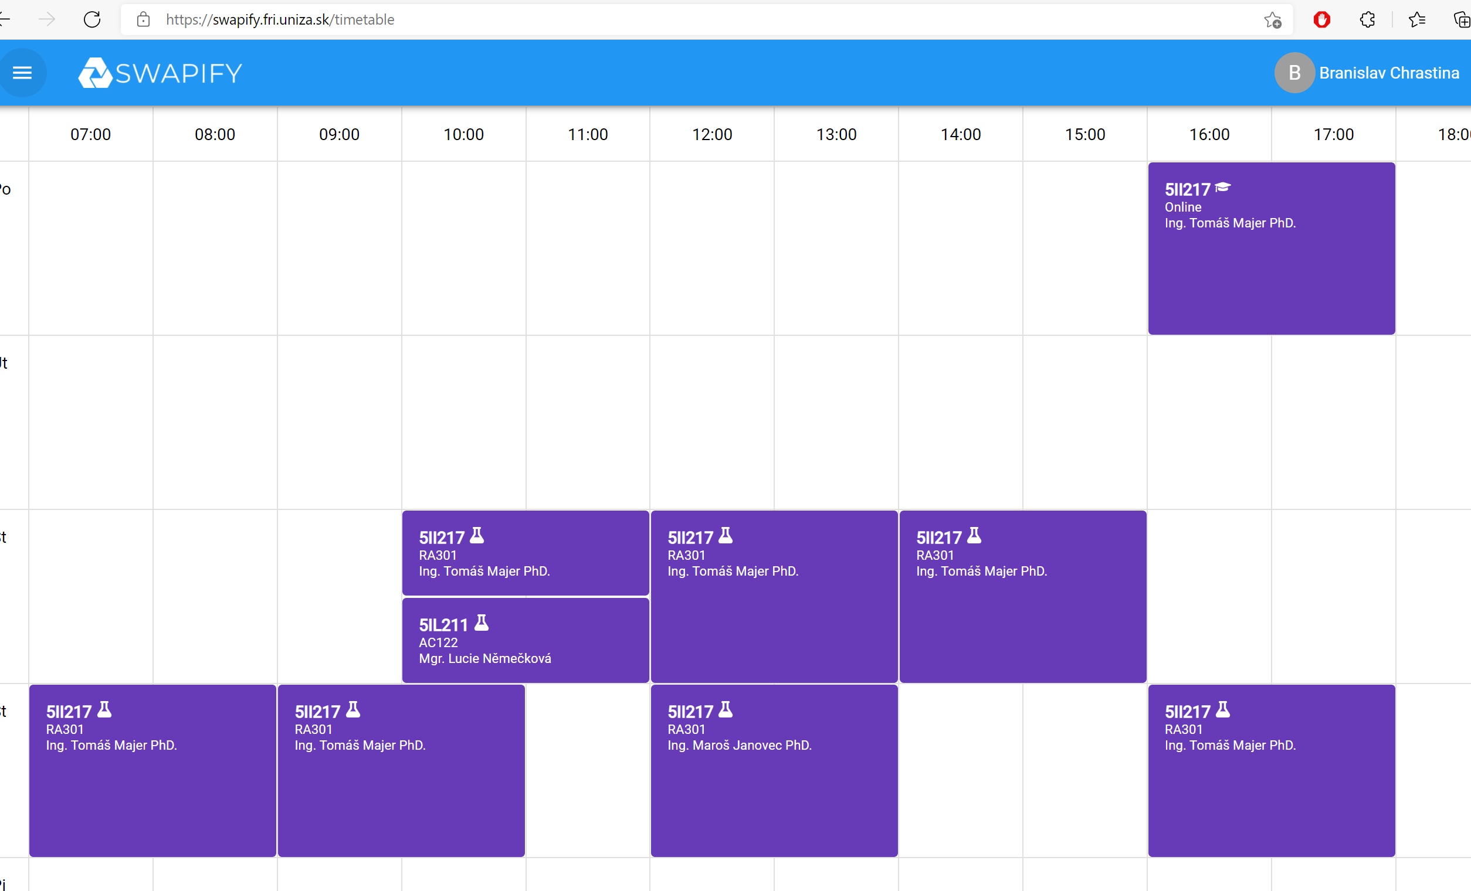Click the 14:00 5II217 class in RA301
This screenshot has width=1471, height=891.
point(1022,597)
